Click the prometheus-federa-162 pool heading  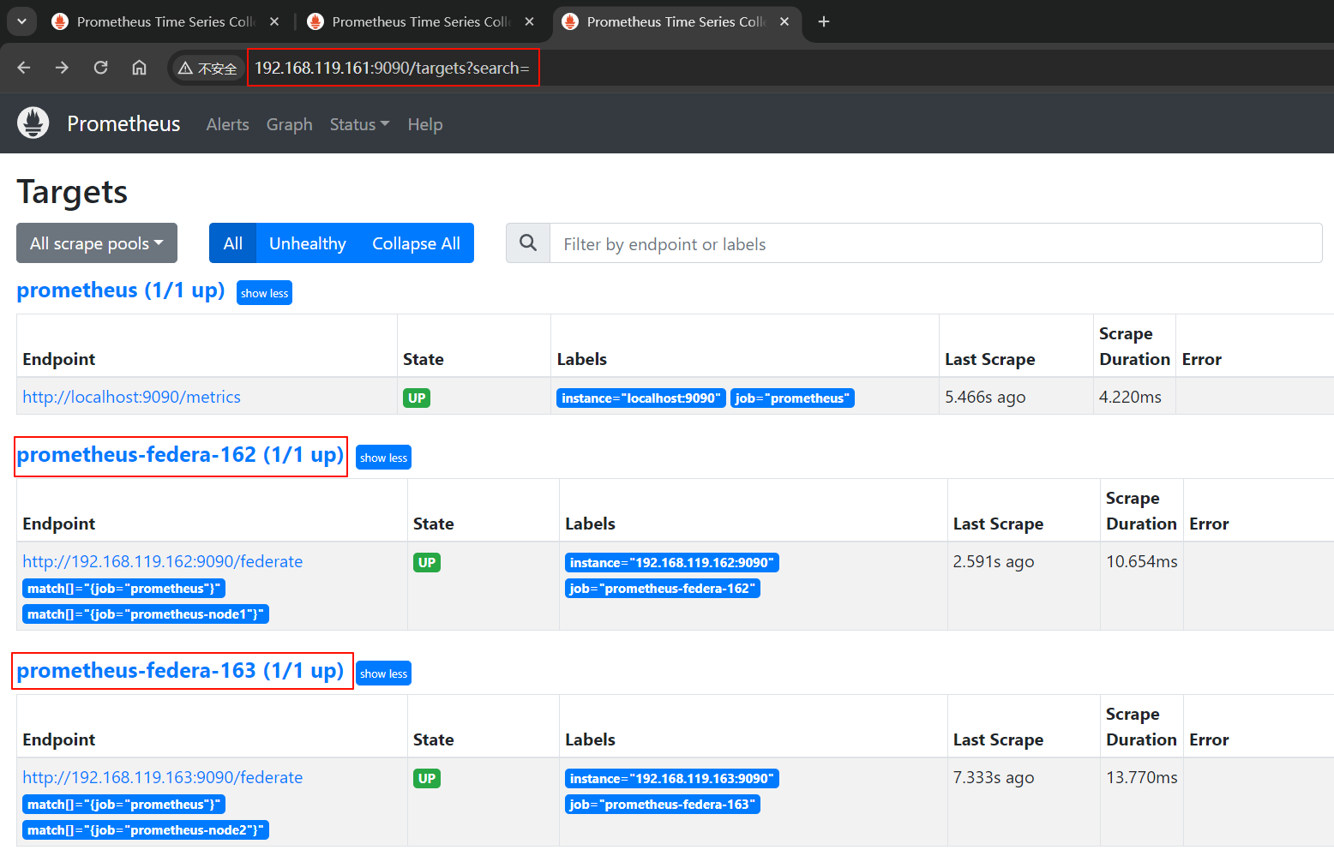[181, 455]
